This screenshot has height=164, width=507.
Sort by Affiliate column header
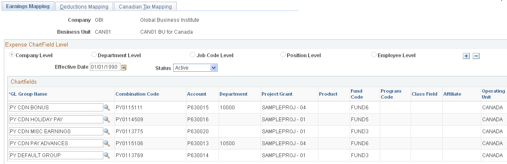tap(452, 94)
